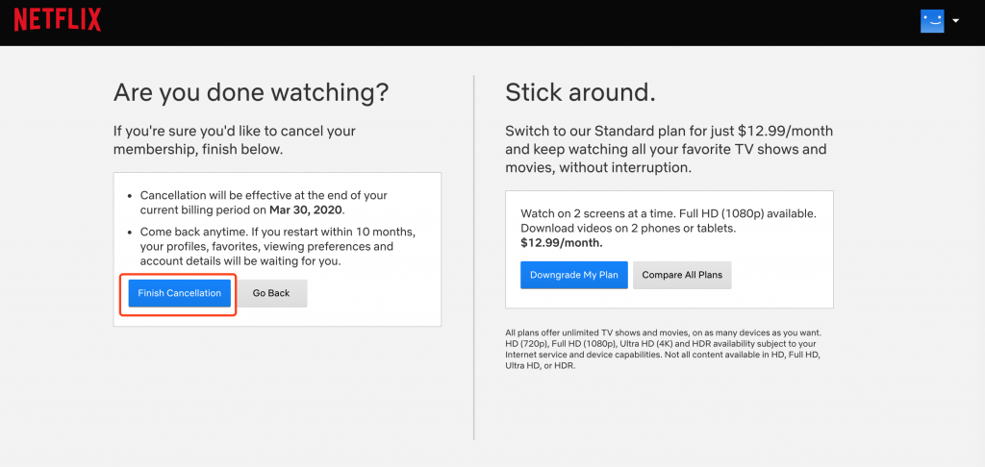Click the "Come back anytime" bullet text
The image size is (985, 467).
coord(277,233)
